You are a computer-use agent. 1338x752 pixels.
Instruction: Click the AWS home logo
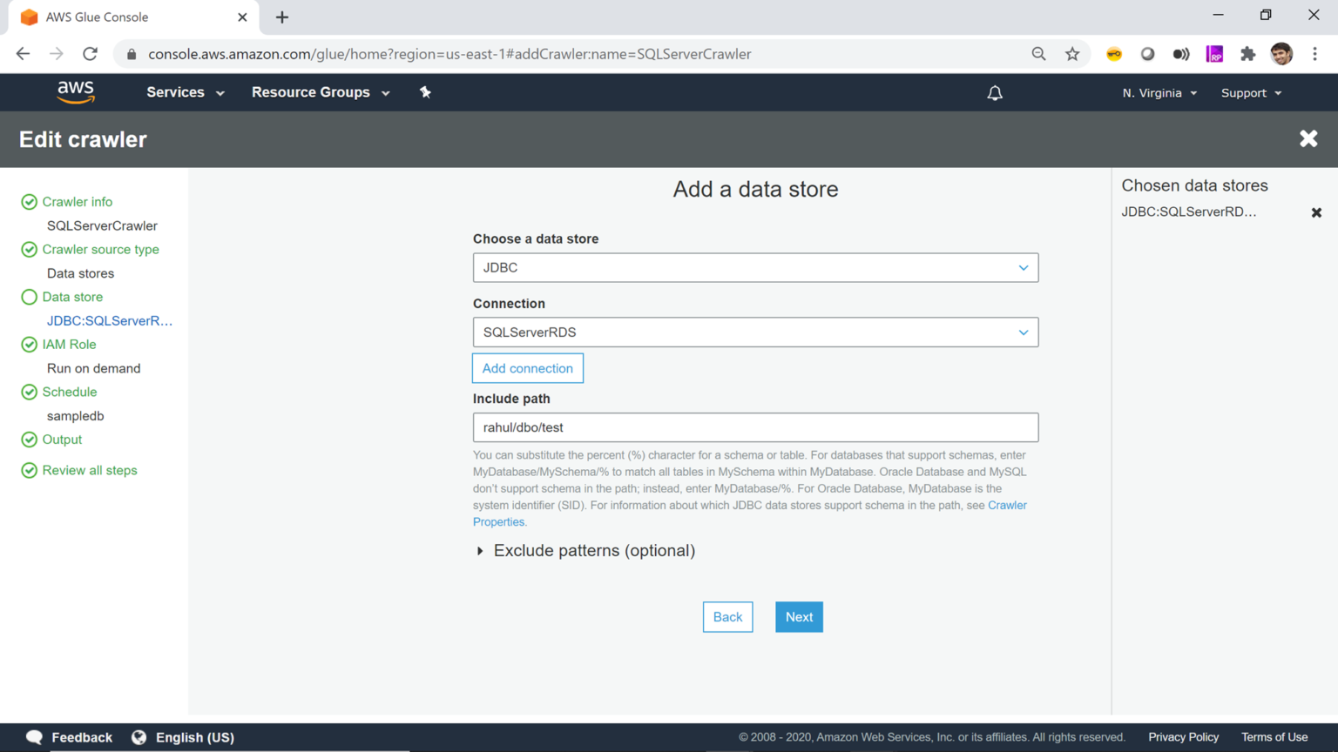[75, 92]
